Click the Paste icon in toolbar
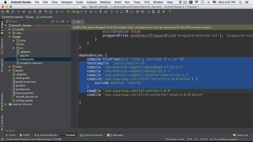Image resolution: width=253 pixels, height=142 pixels. tap(40, 12)
